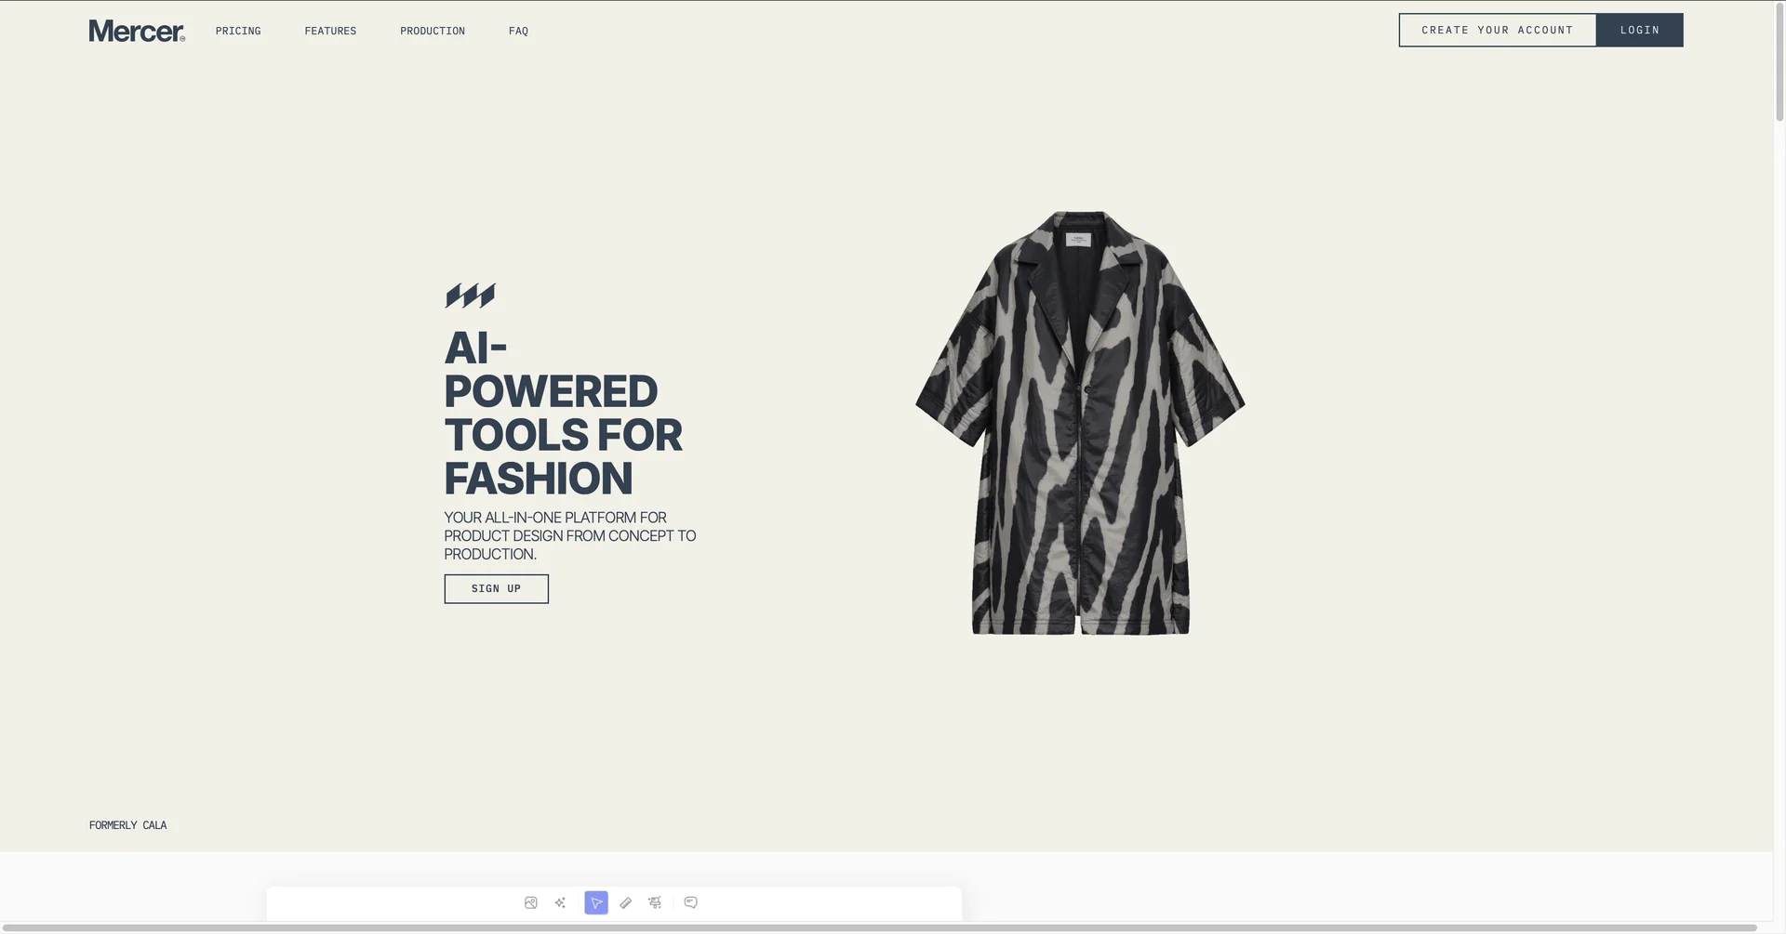
Task: Click the Create Your Account button
Action: [x=1498, y=30]
